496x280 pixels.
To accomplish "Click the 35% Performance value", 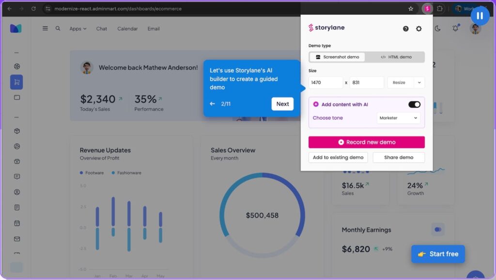I will tap(145, 99).
